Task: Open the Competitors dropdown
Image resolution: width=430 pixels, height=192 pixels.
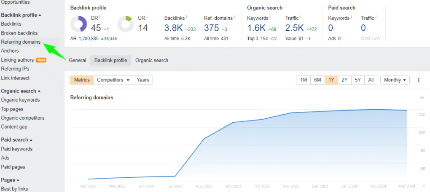Action: pyautogui.click(x=113, y=80)
